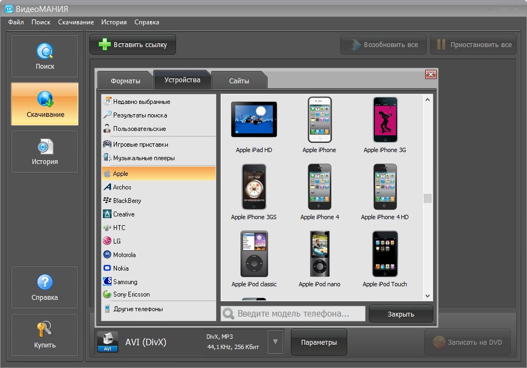This screenshot has height=368, width=527.
Task: Choose the Apple iPod classic device
Action: click(254, 259)
